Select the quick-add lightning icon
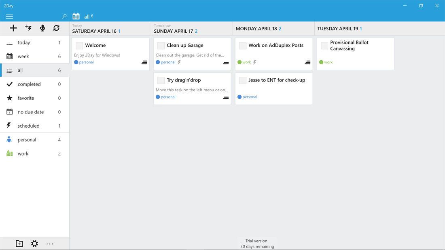The width and height of the screenshot is (445, 250). pyautogui.click(x=28, y=28)
